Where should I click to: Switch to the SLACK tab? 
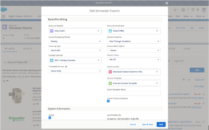(x=187, y=49)
